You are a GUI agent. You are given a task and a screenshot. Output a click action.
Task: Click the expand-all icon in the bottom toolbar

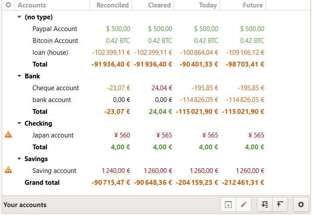click(265, 204)
